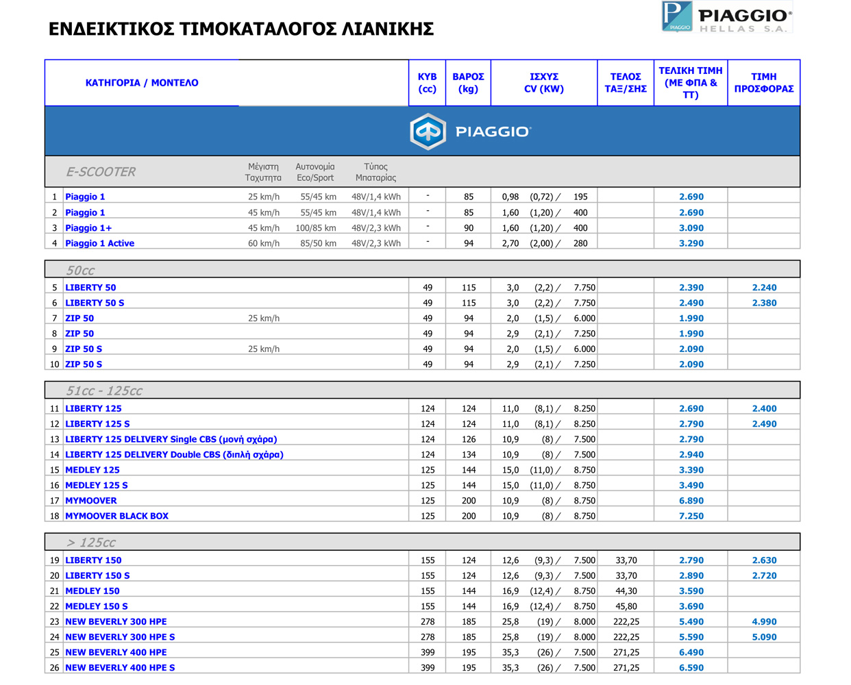851x685 pixels.
Task: Click the 6.890 final price of MYMOOVER
Action: point(691,501)
